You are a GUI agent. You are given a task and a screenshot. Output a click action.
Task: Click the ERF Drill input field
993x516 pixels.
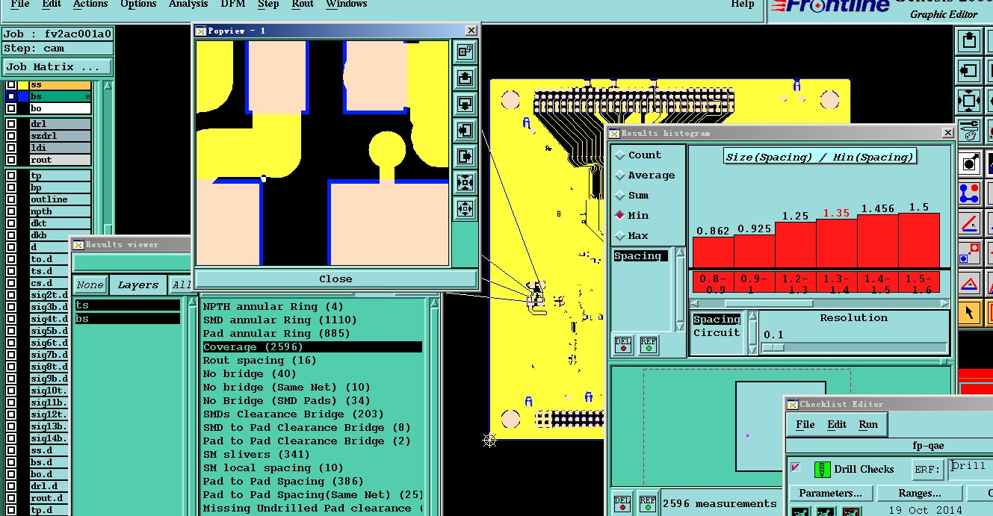coord(971,469)
